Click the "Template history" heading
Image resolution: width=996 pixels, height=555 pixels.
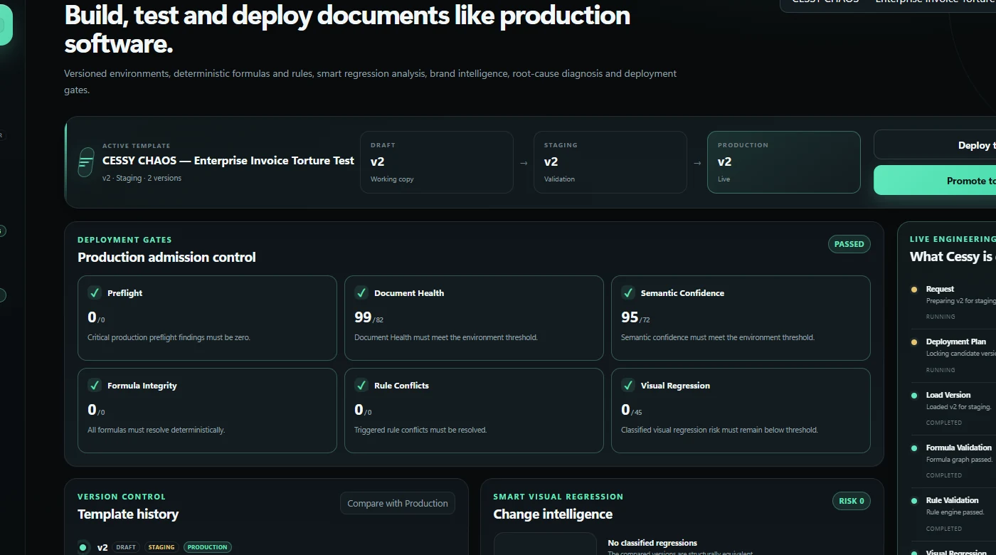tap(128, 514)
